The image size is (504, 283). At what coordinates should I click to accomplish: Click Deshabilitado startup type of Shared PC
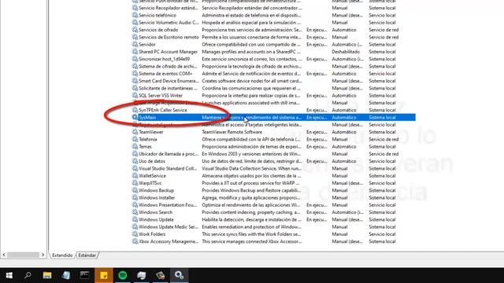coord(346,52)
